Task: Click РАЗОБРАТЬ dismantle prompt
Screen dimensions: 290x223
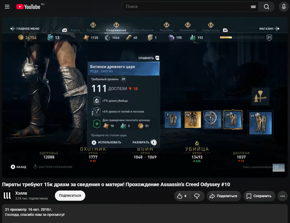Action: (x=144, y=142)
